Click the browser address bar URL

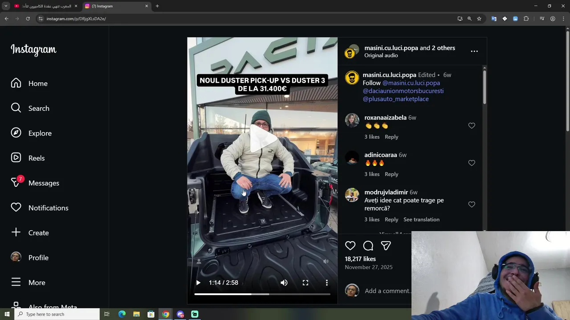(76, 19)
